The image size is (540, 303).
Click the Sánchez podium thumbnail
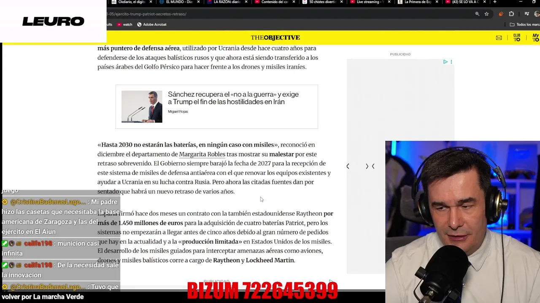click(x=142, y=106)
